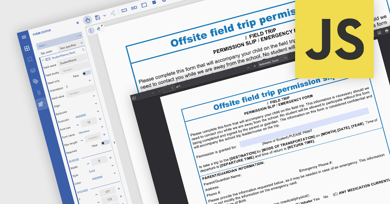Viewport: 390px width, 204px height.
Task: Click the zoom in plus button
Action: tap(254, 66)
